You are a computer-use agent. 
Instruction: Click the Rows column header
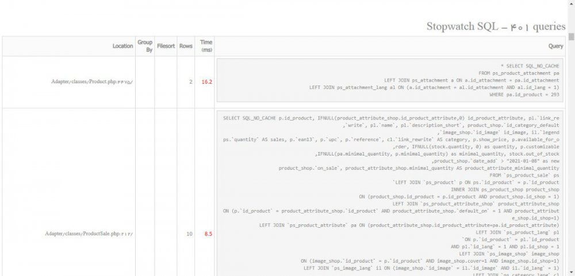[186, 46]
